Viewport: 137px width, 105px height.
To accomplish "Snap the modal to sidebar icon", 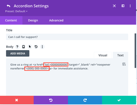I will pos(123,6).
